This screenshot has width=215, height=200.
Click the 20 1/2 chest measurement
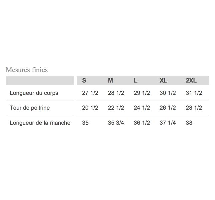90,108
